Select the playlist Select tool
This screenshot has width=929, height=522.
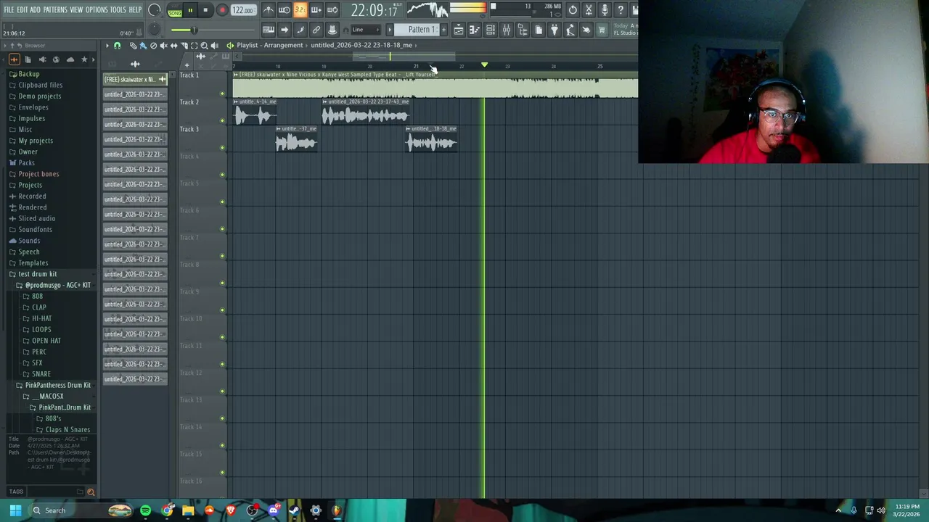point(194,45)
